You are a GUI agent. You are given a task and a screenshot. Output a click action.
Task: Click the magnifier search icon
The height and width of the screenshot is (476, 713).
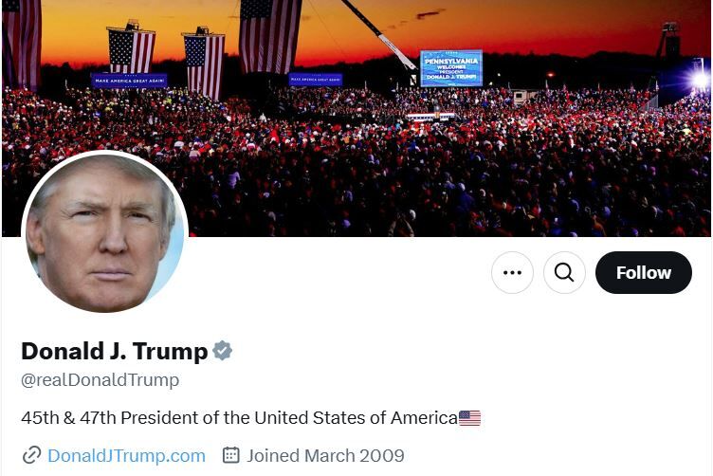point(564,272)
